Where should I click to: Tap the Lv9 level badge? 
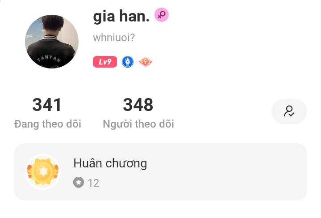(x=105, y=62)
